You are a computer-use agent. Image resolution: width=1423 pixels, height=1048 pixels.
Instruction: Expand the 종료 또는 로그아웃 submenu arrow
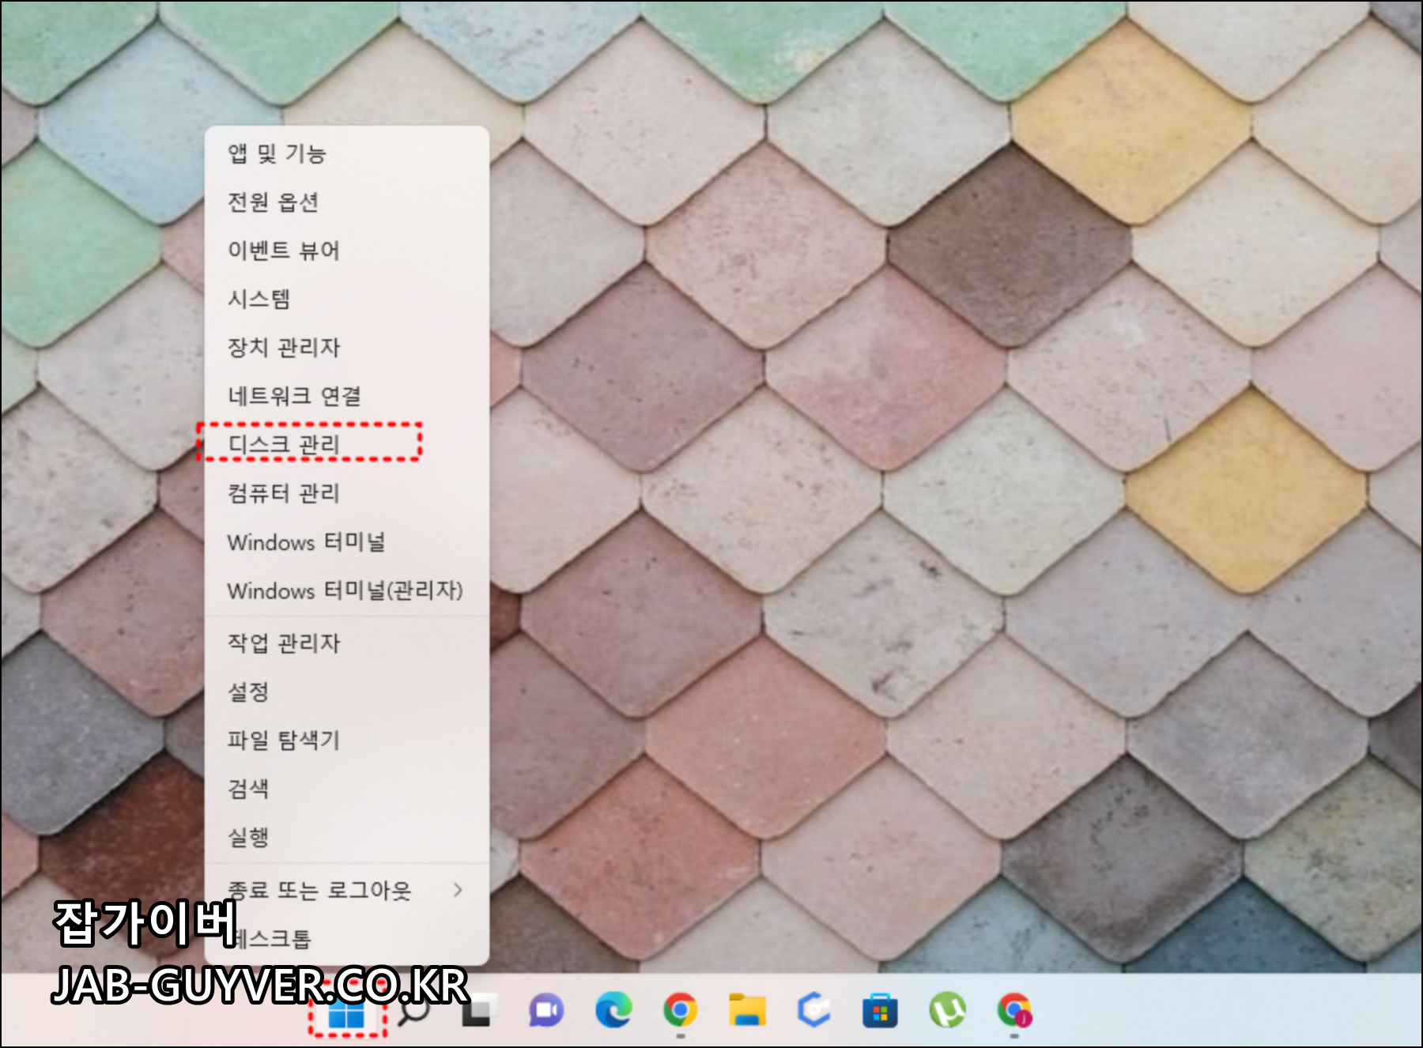coord(459,890)
